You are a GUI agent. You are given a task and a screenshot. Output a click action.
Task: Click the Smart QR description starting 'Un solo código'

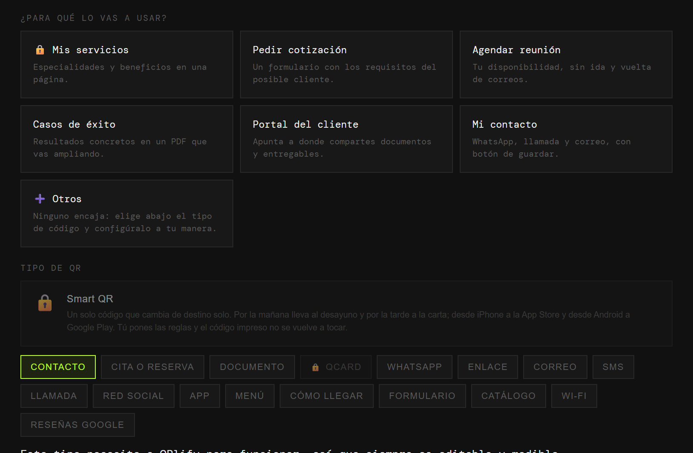[348, 321]
